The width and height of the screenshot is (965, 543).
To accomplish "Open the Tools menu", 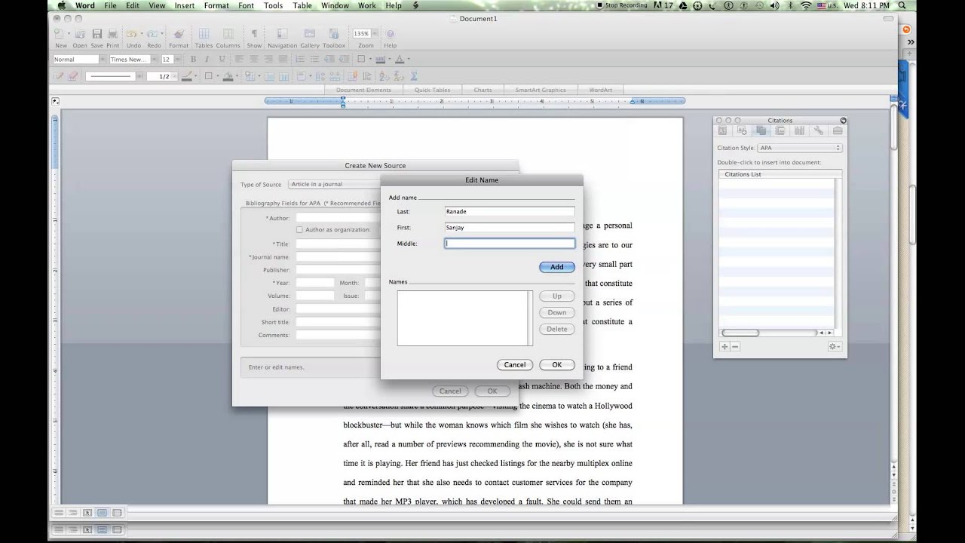I will click(274, 5).
